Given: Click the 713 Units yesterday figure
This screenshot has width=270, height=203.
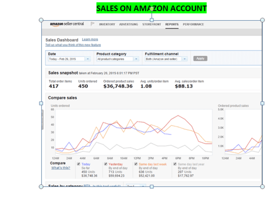Looking at the screenshot, I should point(115,172).
